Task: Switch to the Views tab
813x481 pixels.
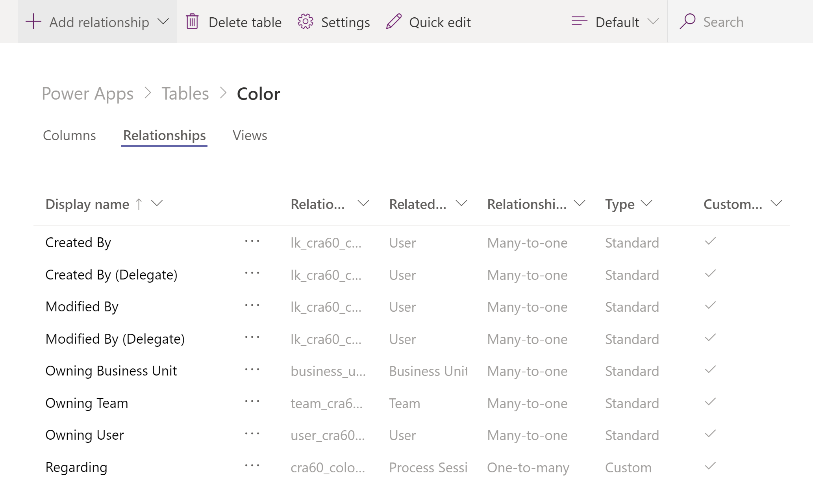Action: pos(249,136)
